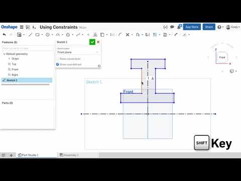Accept Sketch 1 with green checkmark
Screen dimensions: 241x181
[92, 42]
